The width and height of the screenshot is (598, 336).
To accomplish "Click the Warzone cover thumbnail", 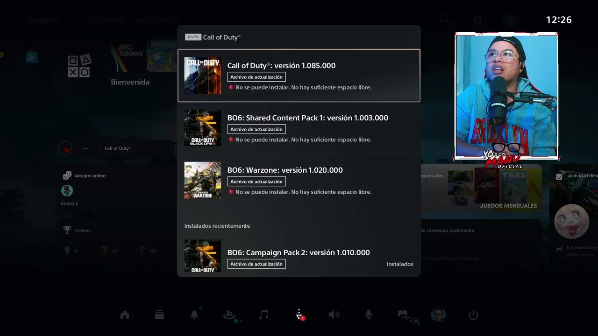I will point(203,180).
